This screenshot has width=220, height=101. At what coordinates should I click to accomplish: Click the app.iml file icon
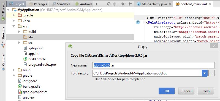point(25,54)
